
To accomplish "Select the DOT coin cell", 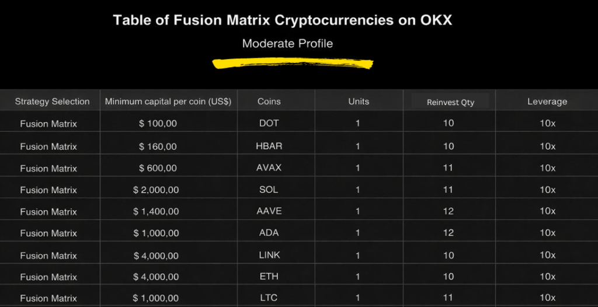I will [269, 123].
